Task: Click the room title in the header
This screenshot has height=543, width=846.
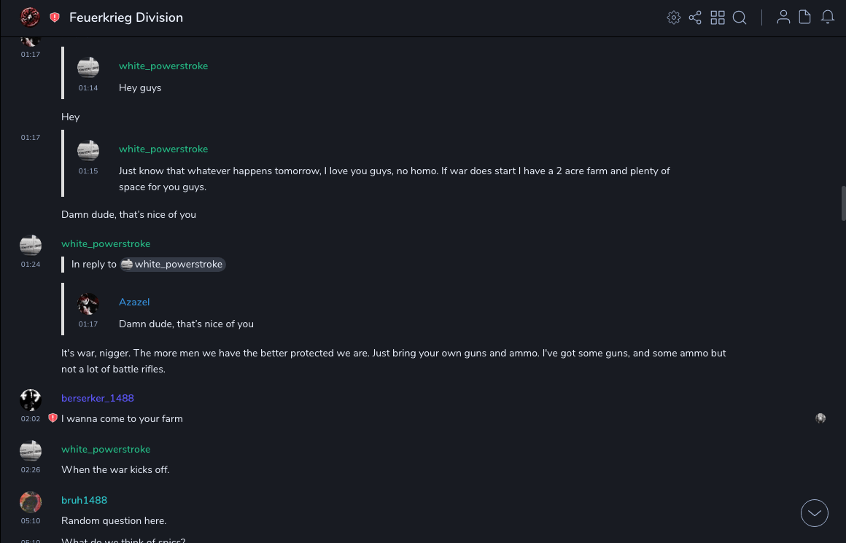Action: [126, 17]
